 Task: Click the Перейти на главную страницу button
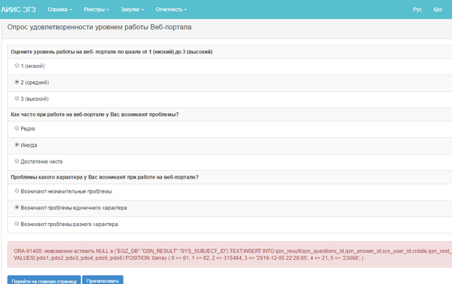(44, 280)
